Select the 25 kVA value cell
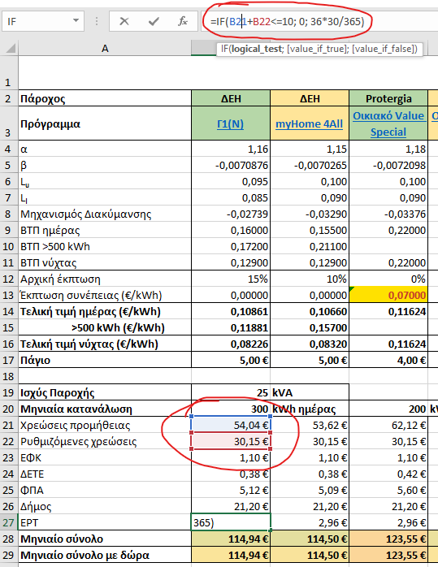438x567 pixels. click(231, 392)
